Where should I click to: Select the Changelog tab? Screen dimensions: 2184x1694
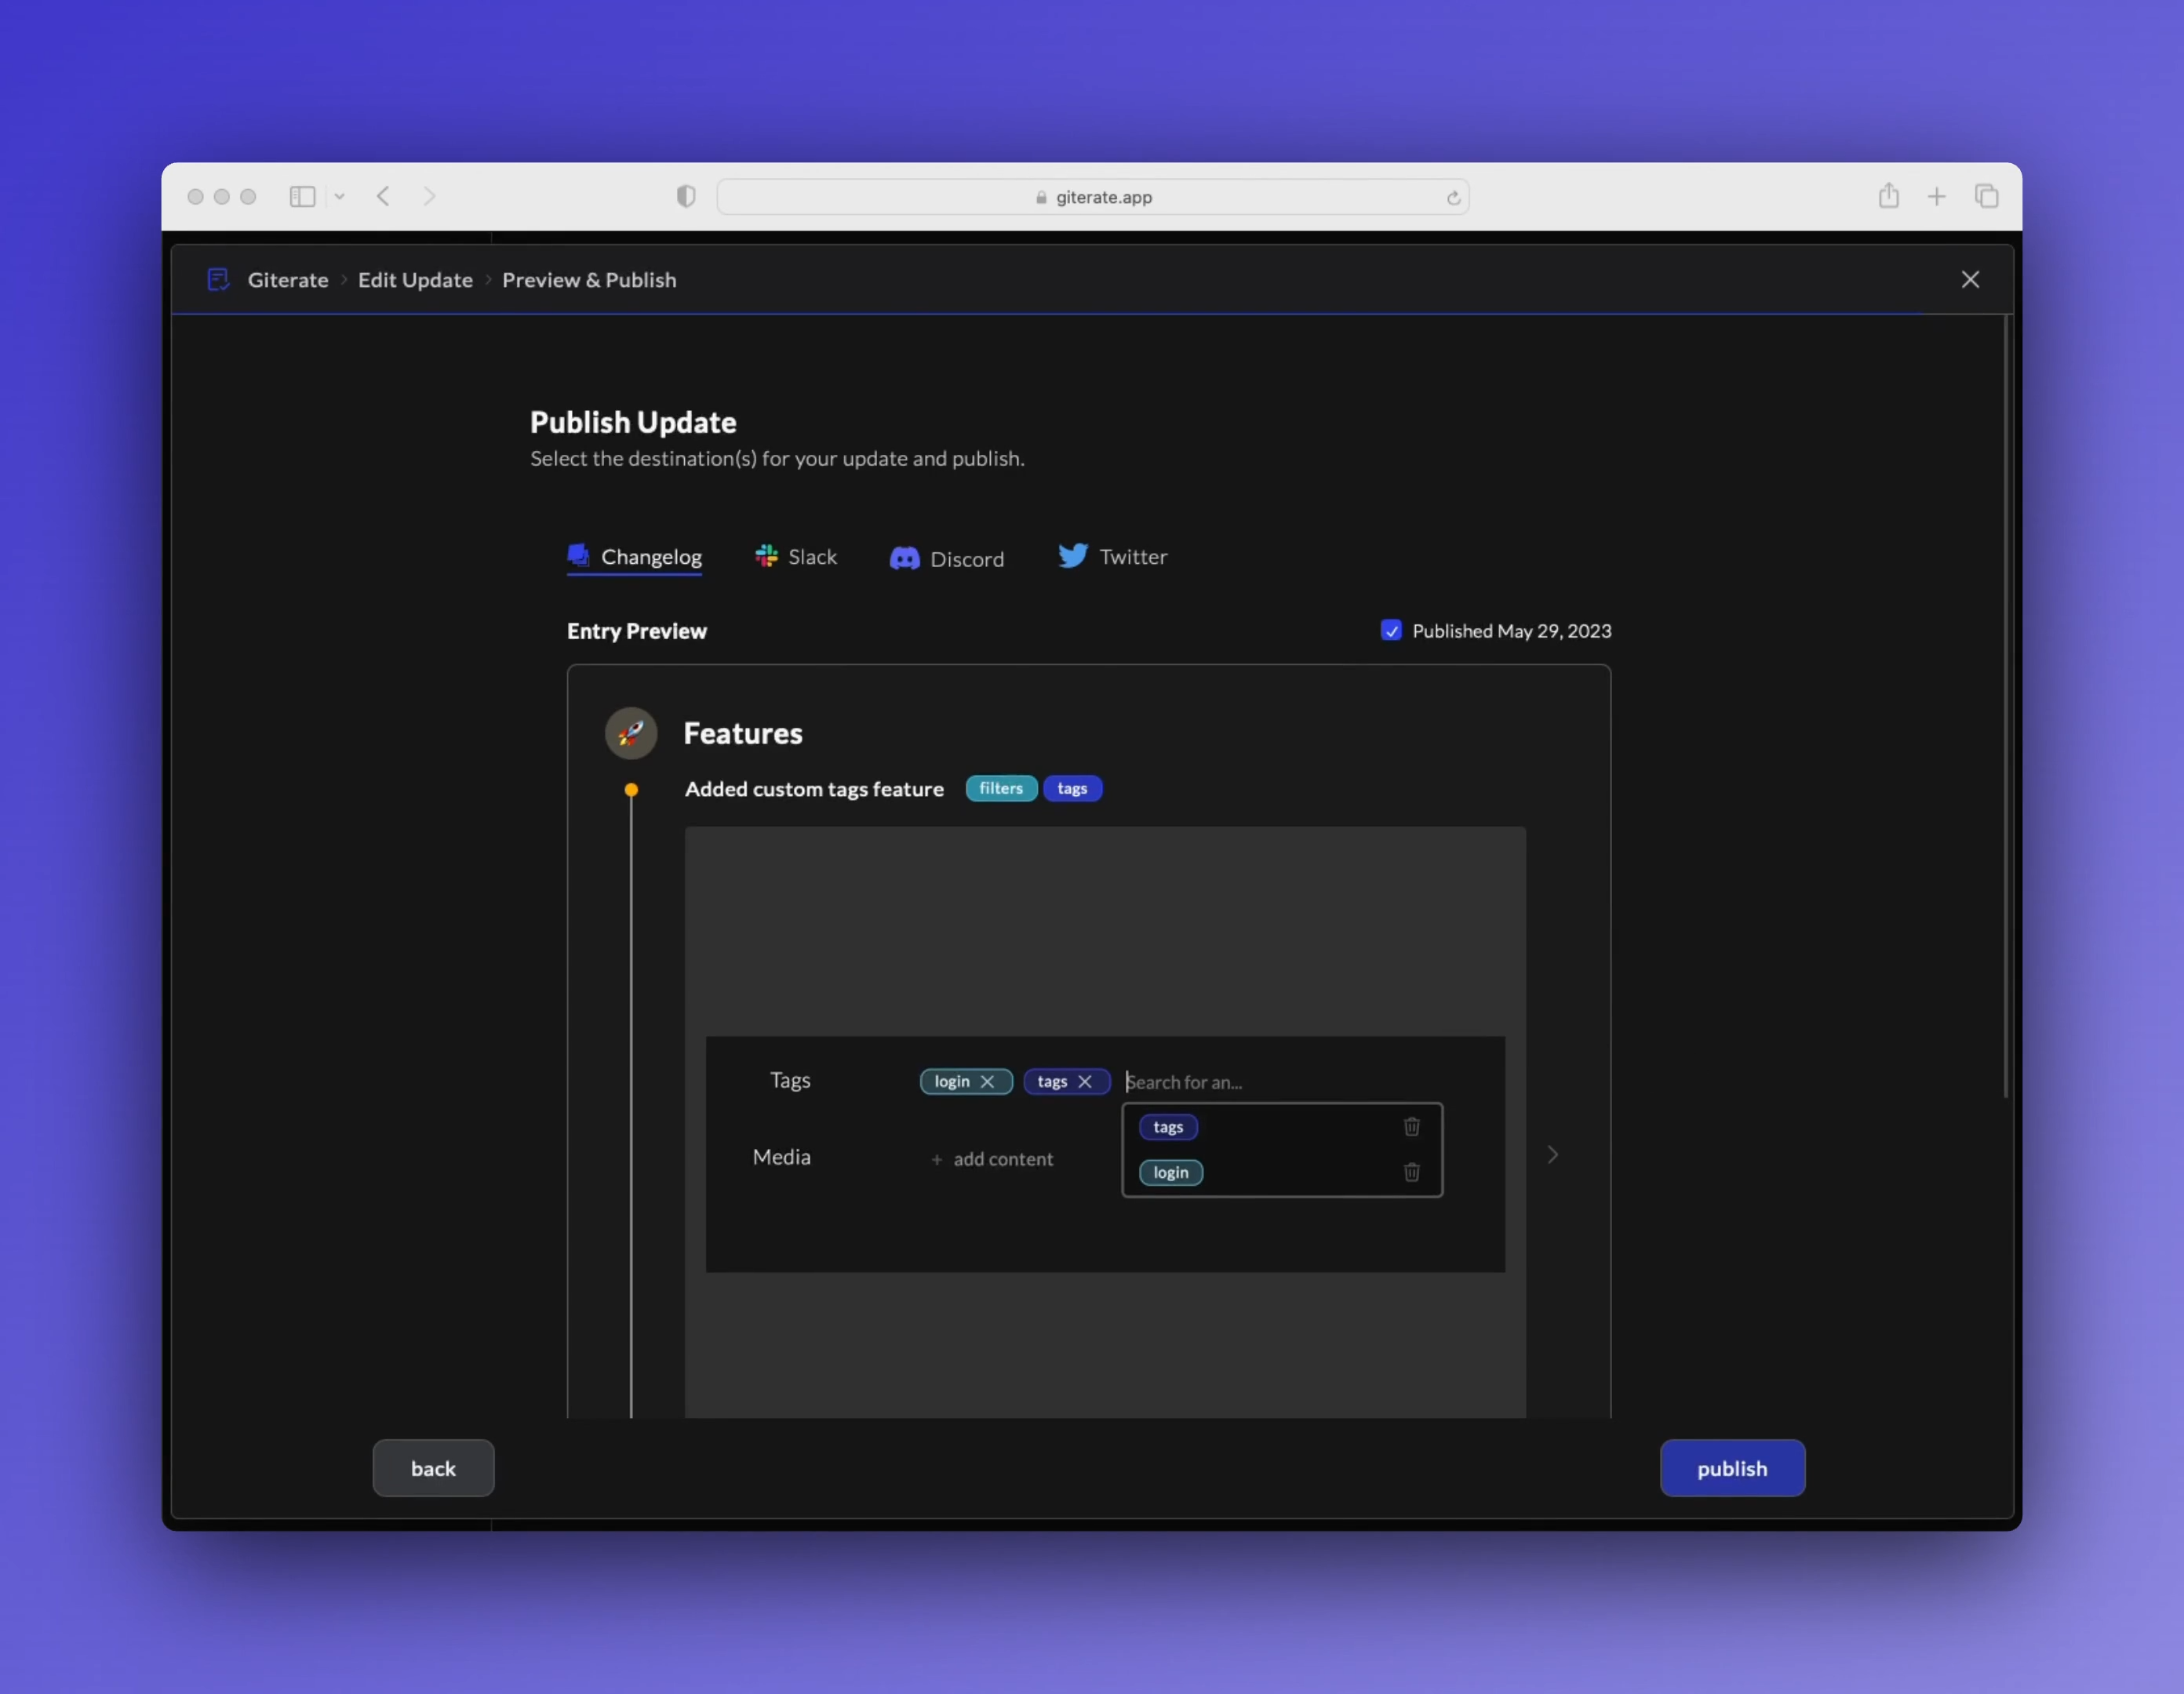[635, 557]
